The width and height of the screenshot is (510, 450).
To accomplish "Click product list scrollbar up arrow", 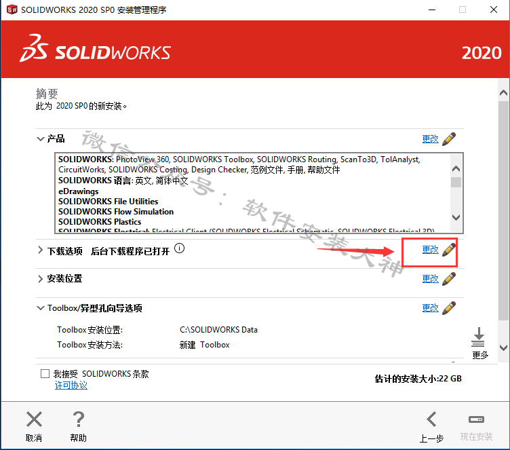I will coord(456,169).
